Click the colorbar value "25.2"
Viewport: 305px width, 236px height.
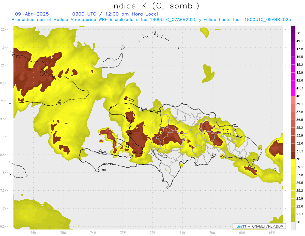pyautogui.click(x=300, y=190)
